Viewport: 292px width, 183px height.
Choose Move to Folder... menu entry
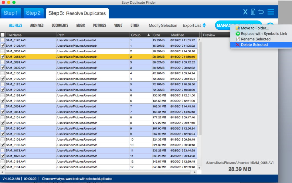(261, 28)
